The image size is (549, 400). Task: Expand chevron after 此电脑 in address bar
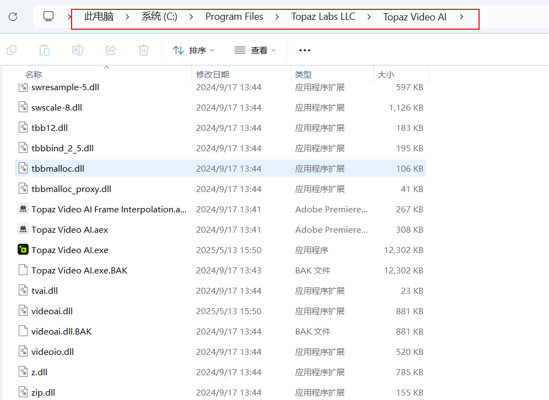tap(127, 17)
